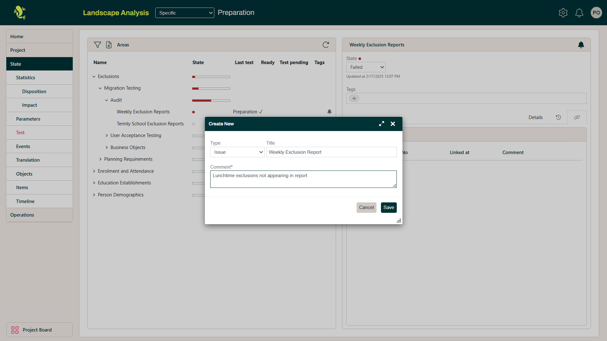607x341 pixels.
Task: Open application notifications bell
Action: tap(579, 13)
